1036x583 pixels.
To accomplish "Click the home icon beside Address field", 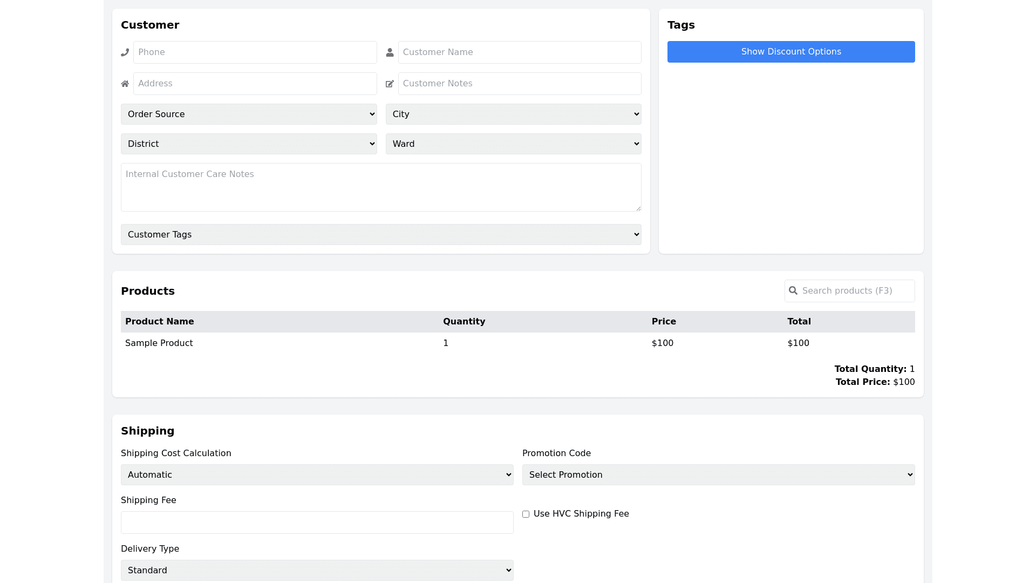I will pos(125,84).
